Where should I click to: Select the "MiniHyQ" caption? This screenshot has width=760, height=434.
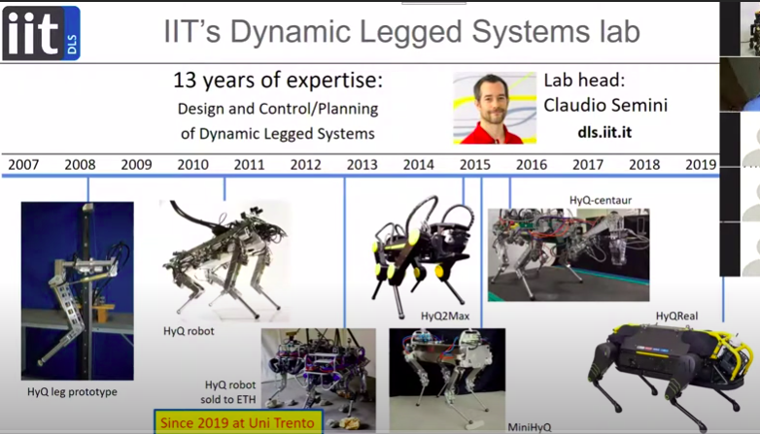click(530, 427)
